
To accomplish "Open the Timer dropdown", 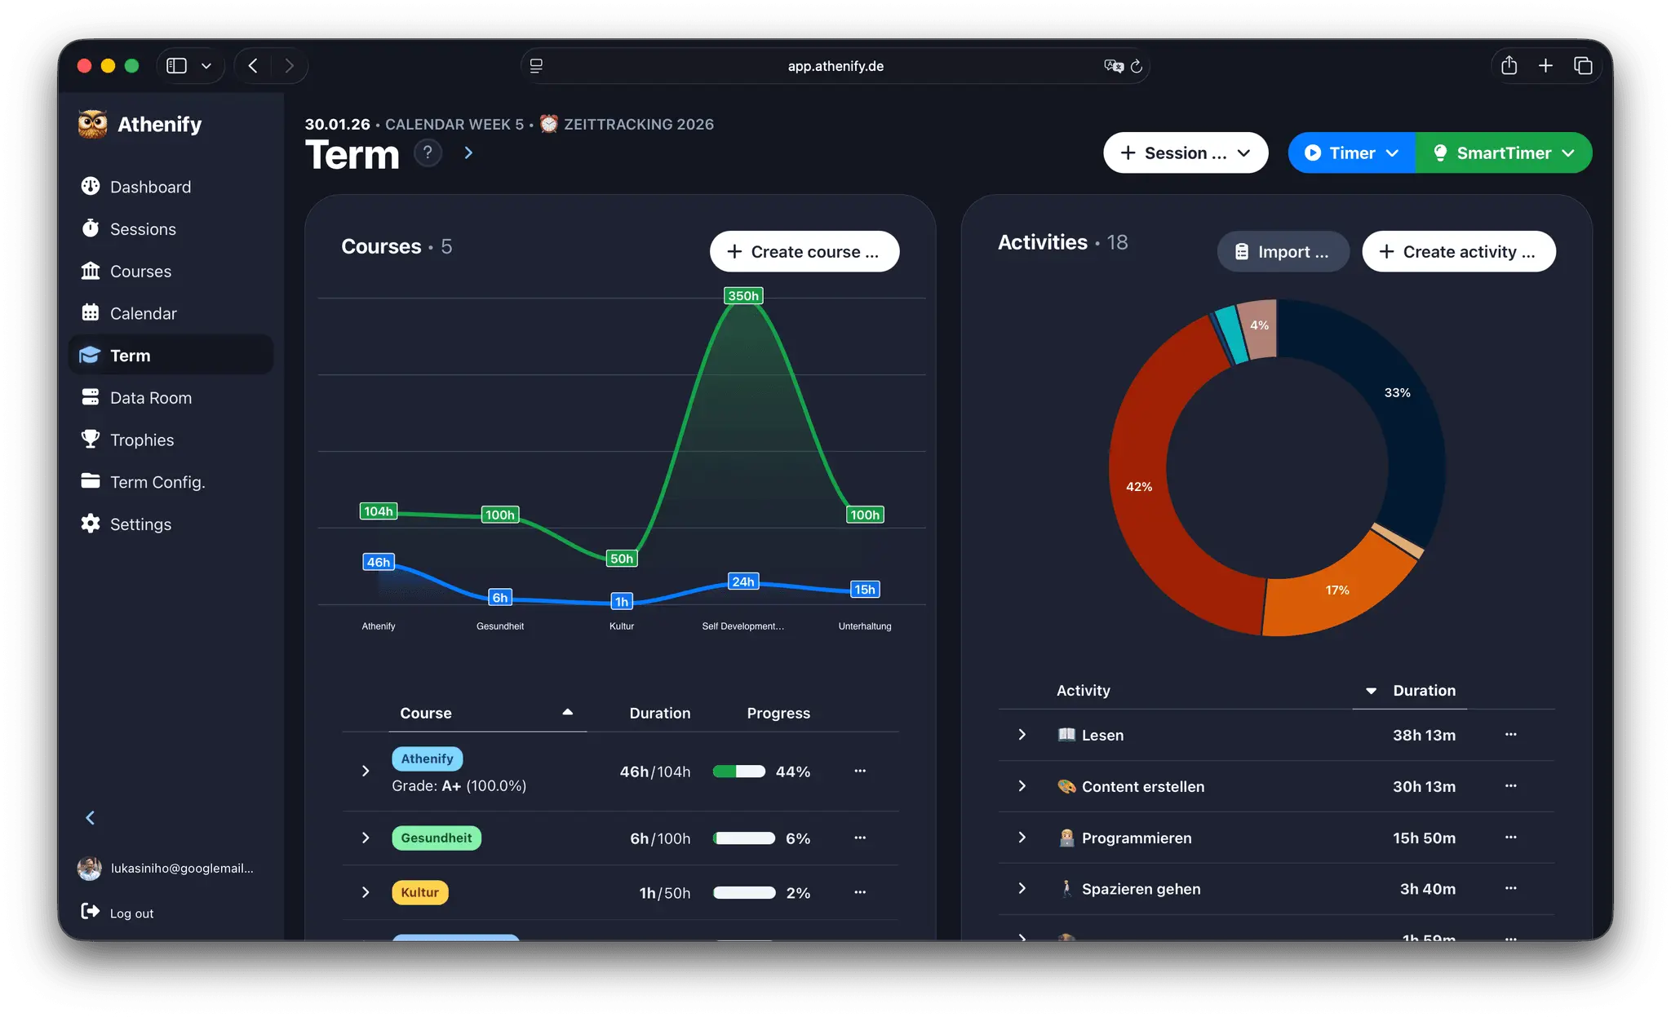I will pos(1352,153).
